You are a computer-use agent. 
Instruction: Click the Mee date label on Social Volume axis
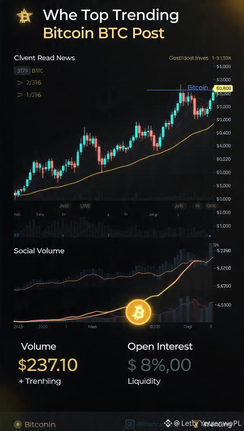click(x=92, y=327)
